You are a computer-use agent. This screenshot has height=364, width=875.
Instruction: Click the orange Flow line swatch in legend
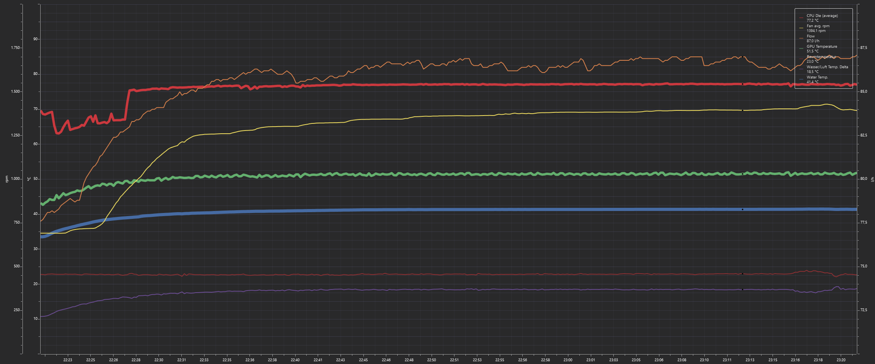pyautogui.click(x=801, y=38)
